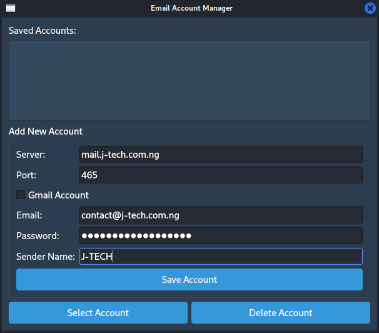
Task: Click into the masked Password field
Action: coord(221,236)
